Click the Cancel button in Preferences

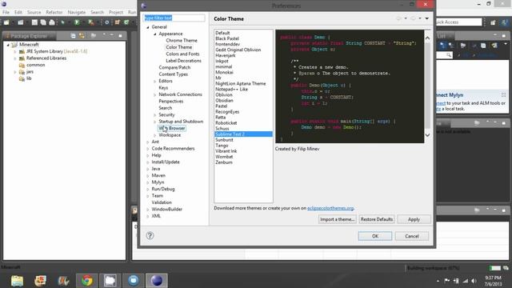412,236
